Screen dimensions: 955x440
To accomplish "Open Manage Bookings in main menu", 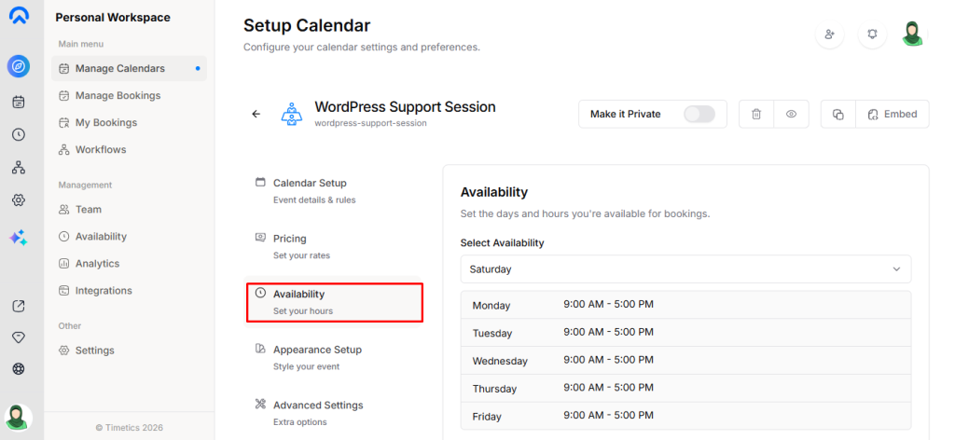I will 118,95.
